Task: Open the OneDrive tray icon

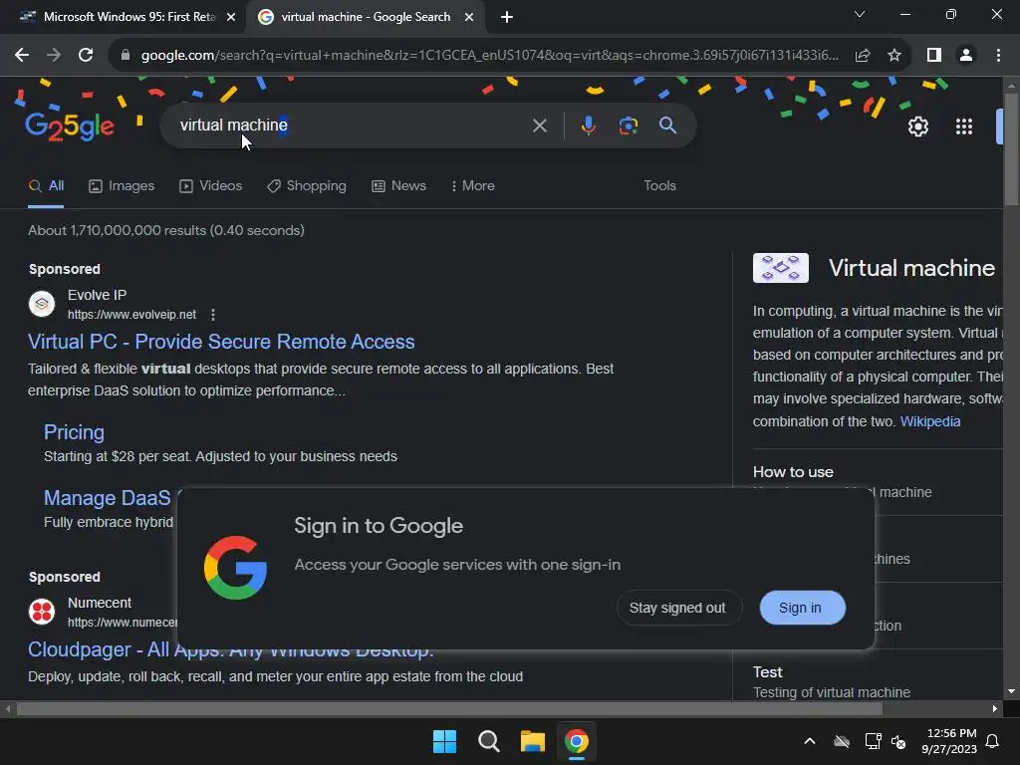Action: (x=842, y=741)
